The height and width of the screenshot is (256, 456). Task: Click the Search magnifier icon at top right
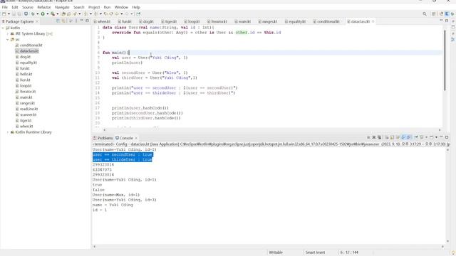[425, 14]
